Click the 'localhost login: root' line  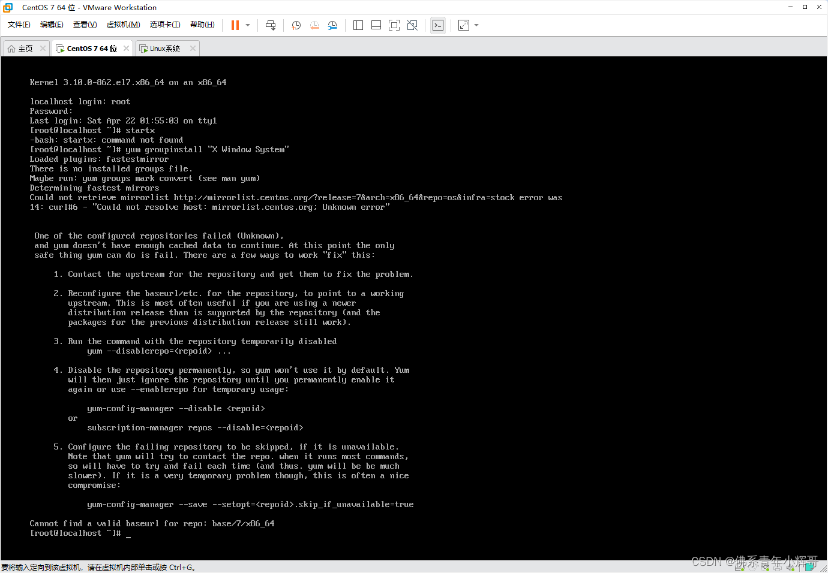(80, 102)
